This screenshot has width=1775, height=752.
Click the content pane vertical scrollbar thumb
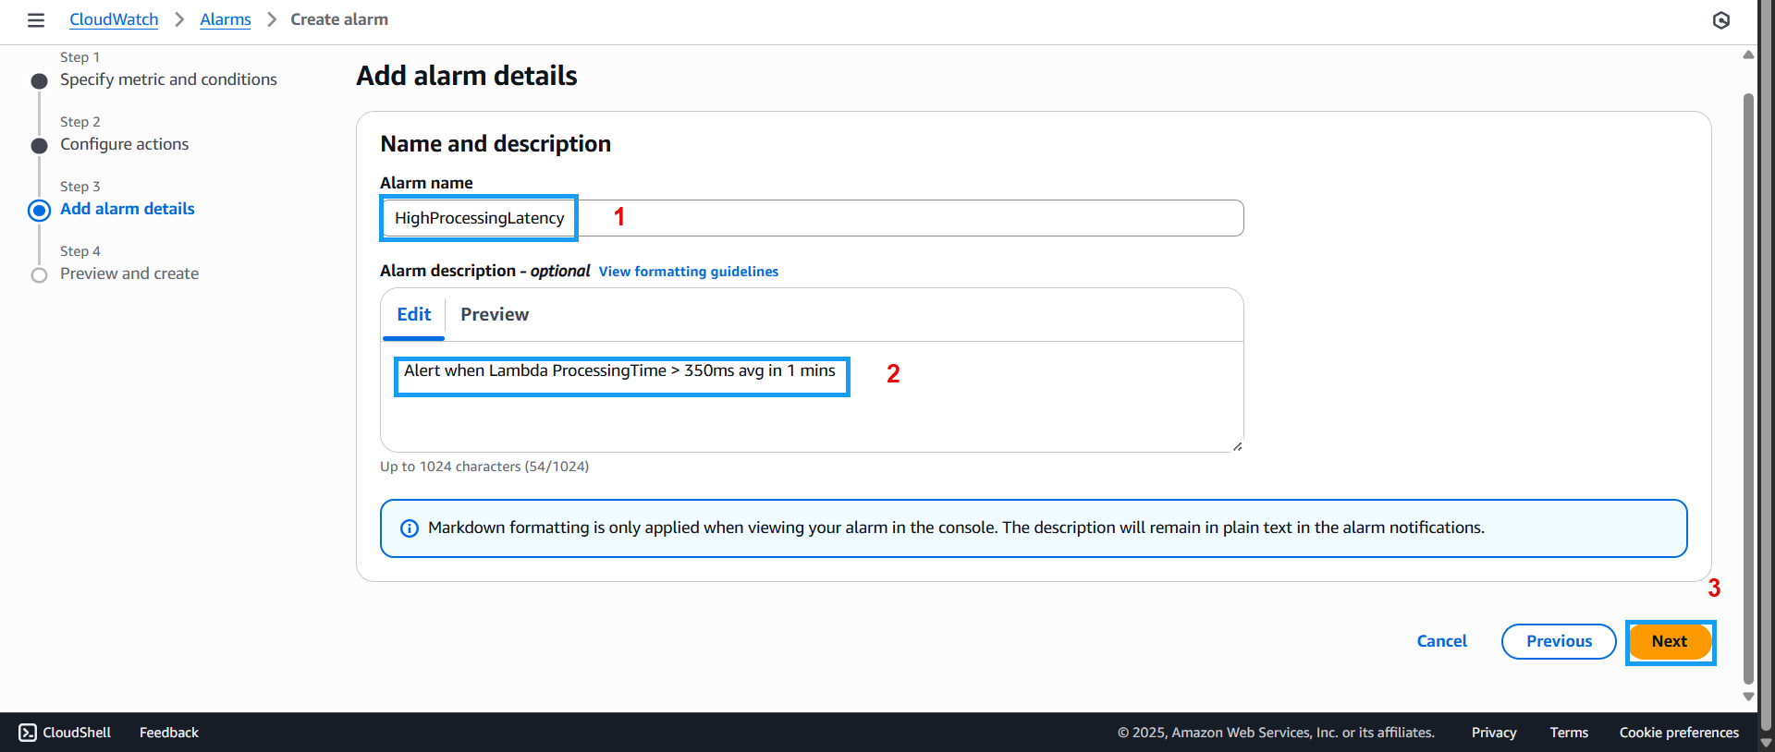click(1748, 388)
